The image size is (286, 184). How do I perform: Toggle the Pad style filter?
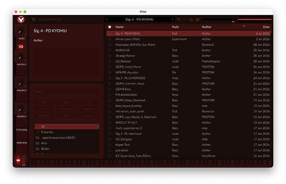pos(44,109)
